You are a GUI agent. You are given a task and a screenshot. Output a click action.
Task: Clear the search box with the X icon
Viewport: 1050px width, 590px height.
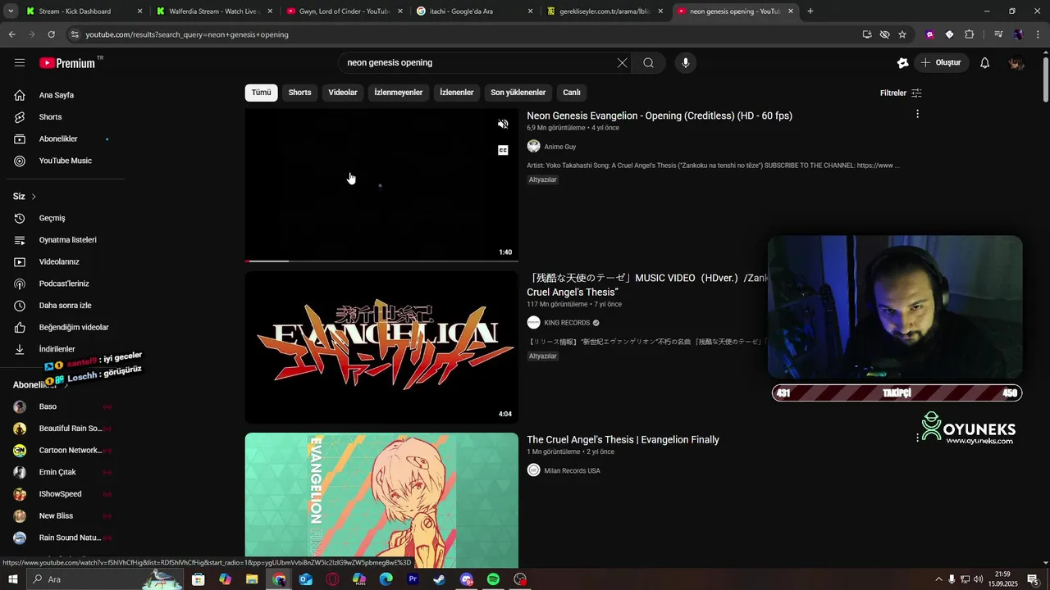[x=623, y=62]
